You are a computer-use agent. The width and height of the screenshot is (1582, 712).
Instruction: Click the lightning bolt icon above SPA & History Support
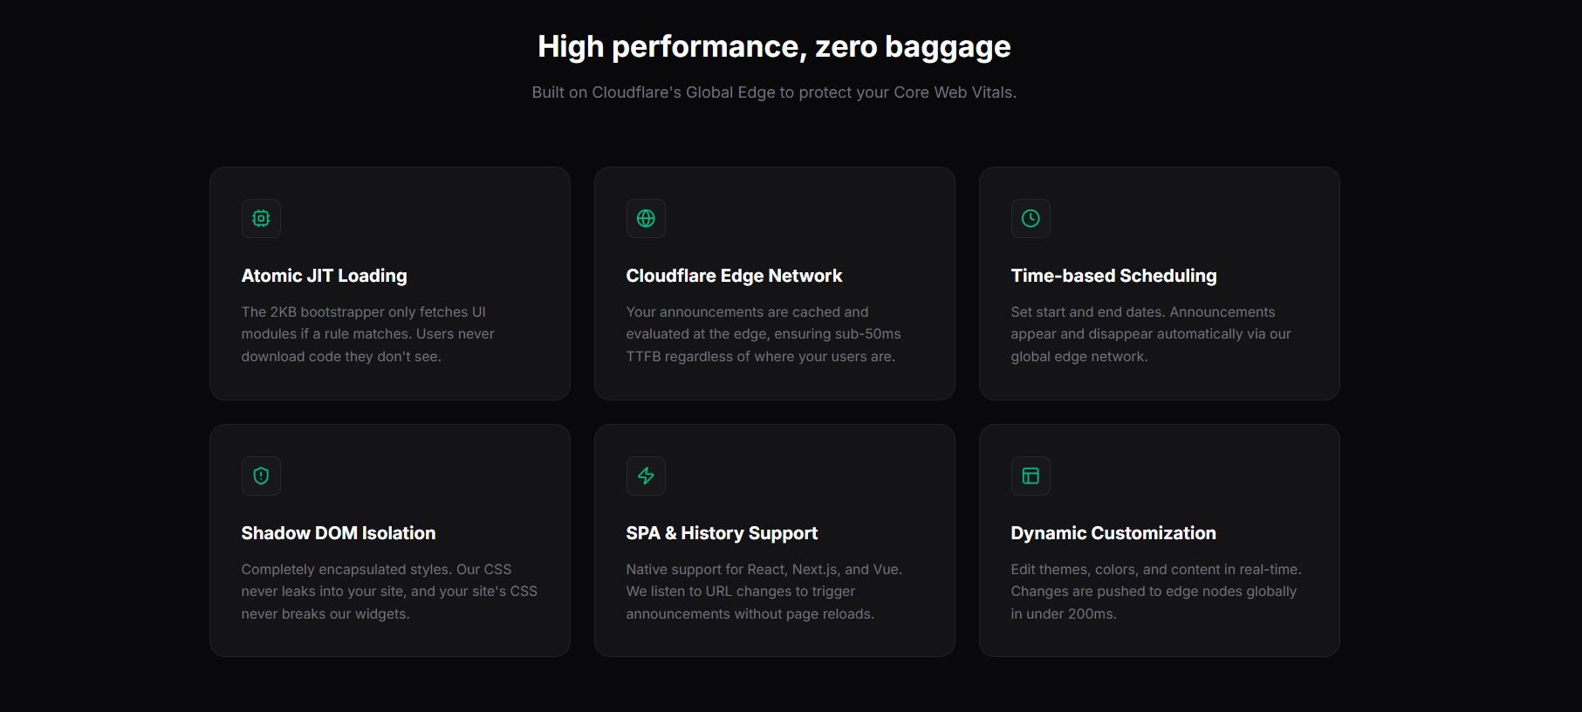[x=646, y=476]
